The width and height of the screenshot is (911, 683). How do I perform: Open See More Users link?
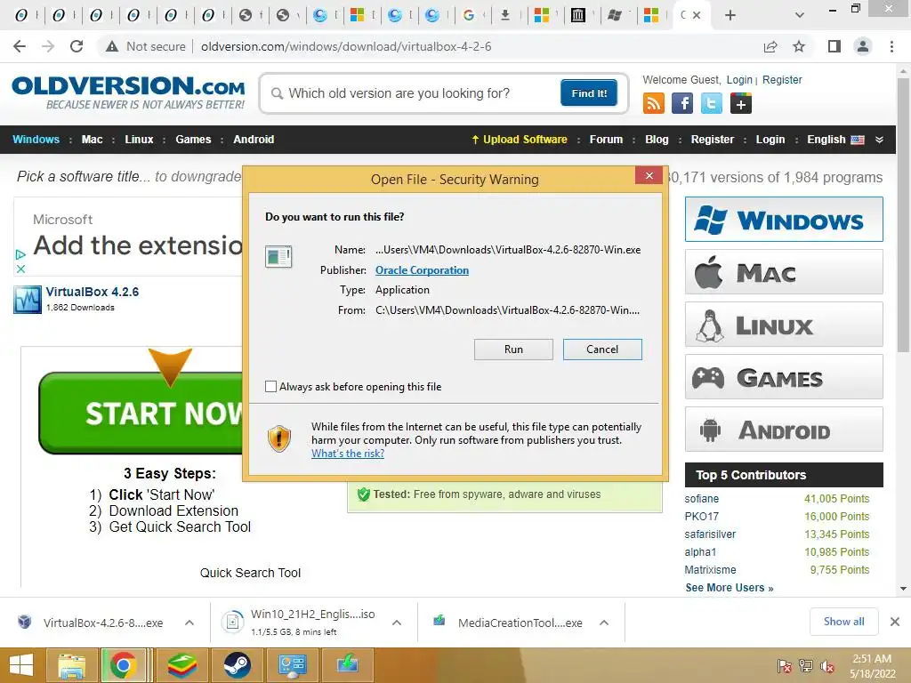730,588
